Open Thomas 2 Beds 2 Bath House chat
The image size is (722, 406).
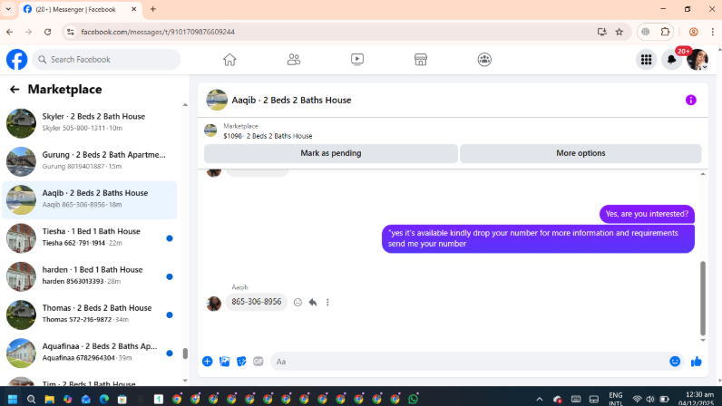[x=90, y=314]
